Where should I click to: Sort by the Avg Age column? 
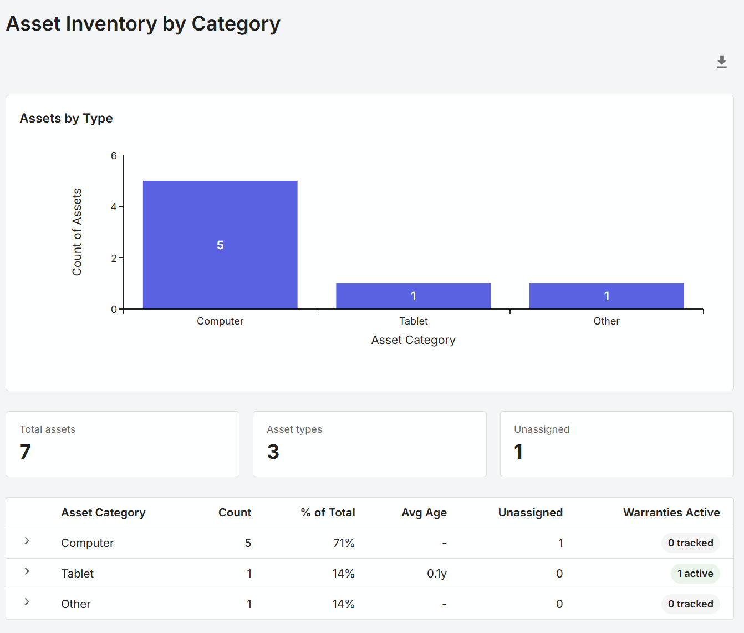tap(424, 513)
